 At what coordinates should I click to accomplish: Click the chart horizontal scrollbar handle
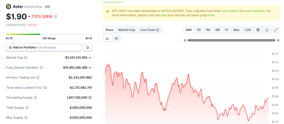point(232,40)
